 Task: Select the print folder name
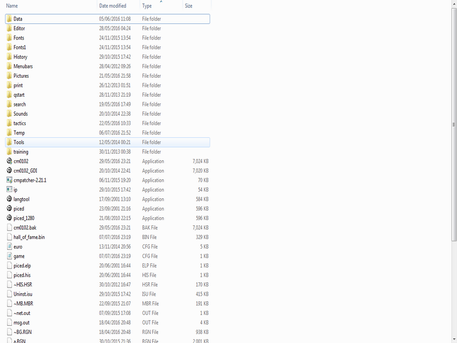(x=18, y=85)
